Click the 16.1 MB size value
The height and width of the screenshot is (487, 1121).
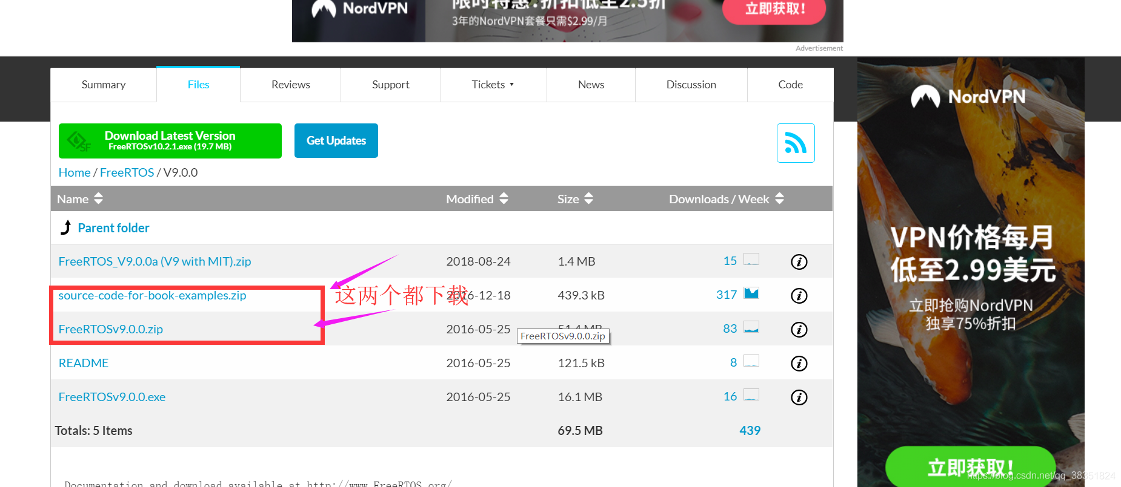[580, 397]
